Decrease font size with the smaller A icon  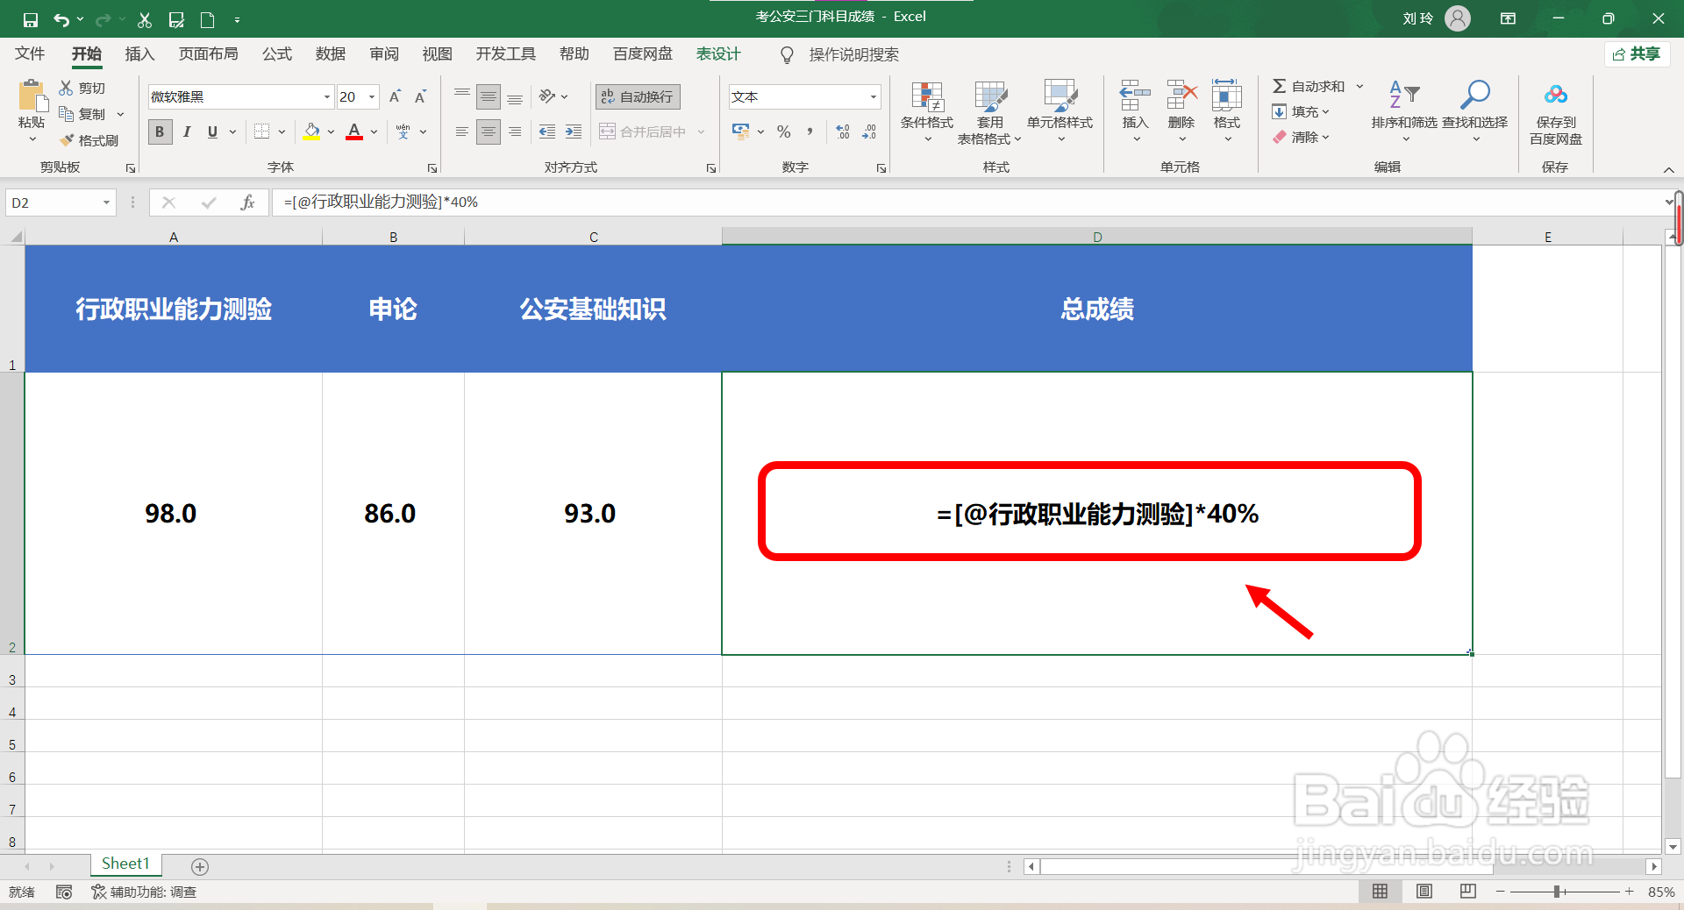pos(421,96)
